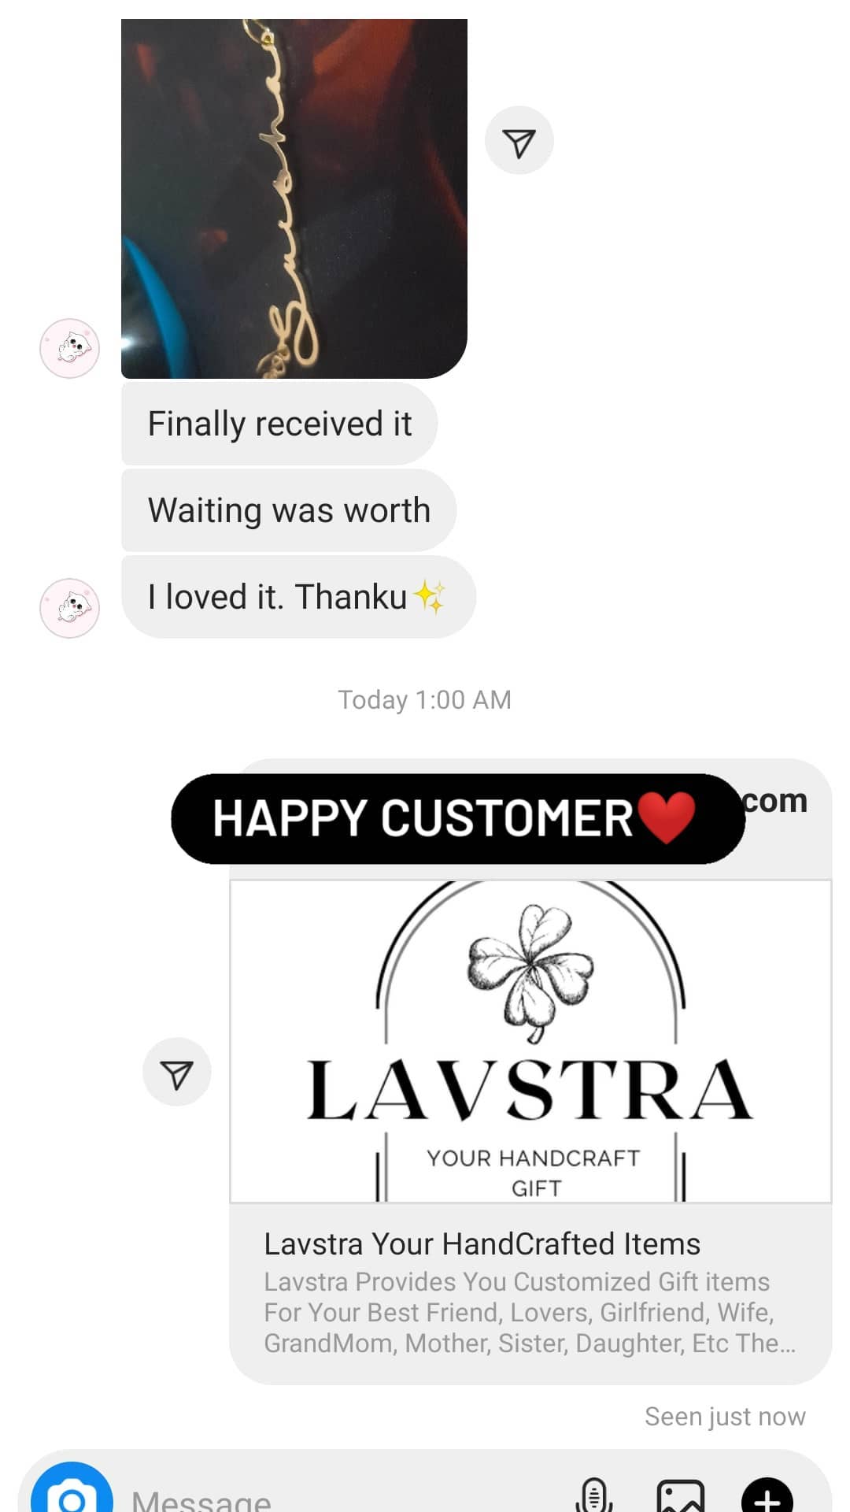This screenshot has height=1512, width=850.
Task: Tap the HAPPY CUSTOMER sticker label
Action: 457,818
